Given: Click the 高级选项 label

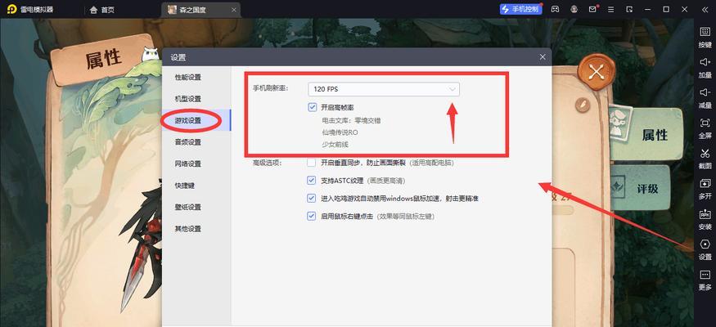Looking at the screenshot, I should (268, 163).
